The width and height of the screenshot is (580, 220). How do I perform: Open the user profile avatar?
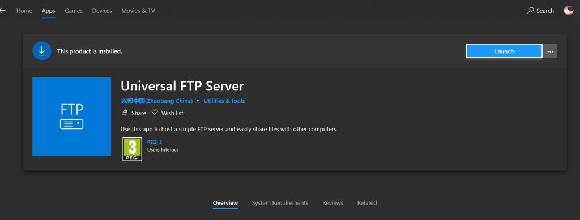569,10
